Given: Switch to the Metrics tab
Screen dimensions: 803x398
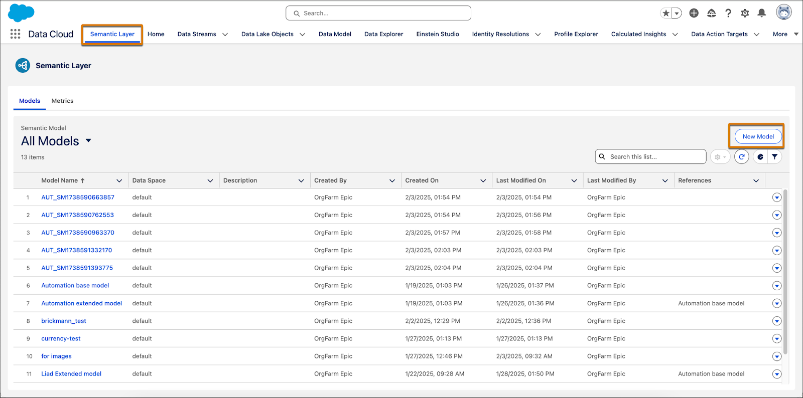Looking at the screenshot, I should (x=62, y=101).
